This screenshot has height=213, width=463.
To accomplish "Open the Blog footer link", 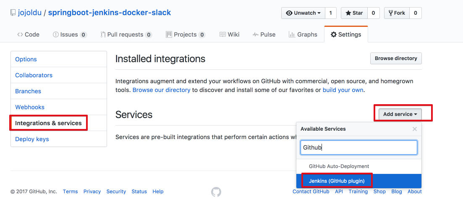I will click(x=397, y=192).
